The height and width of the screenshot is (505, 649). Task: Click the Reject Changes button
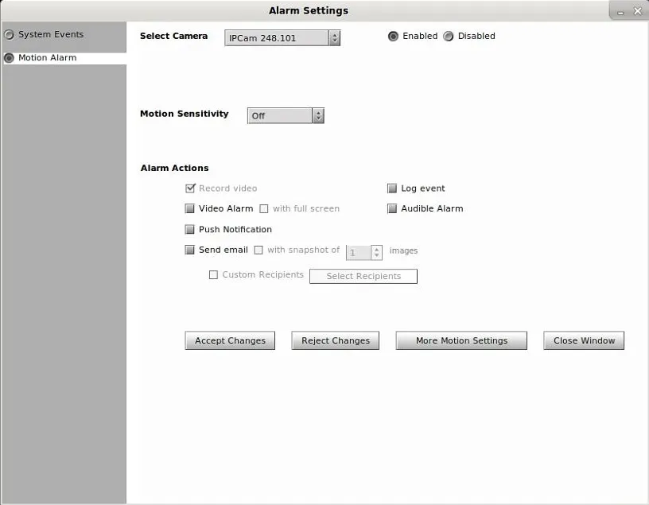336,340
